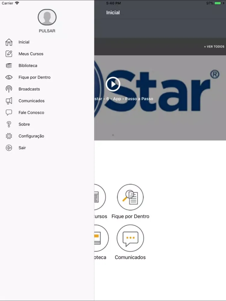Click the question mark Sobre icon

(9, 124)
